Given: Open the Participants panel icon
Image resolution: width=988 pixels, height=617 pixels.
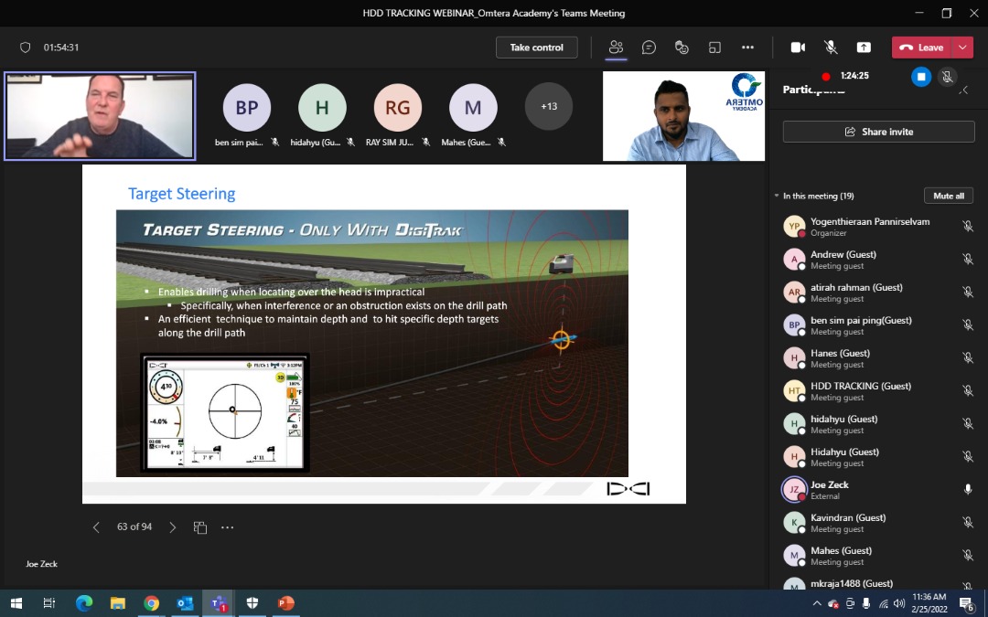Looking at the screenshot, I should click(x=616, y=48).
